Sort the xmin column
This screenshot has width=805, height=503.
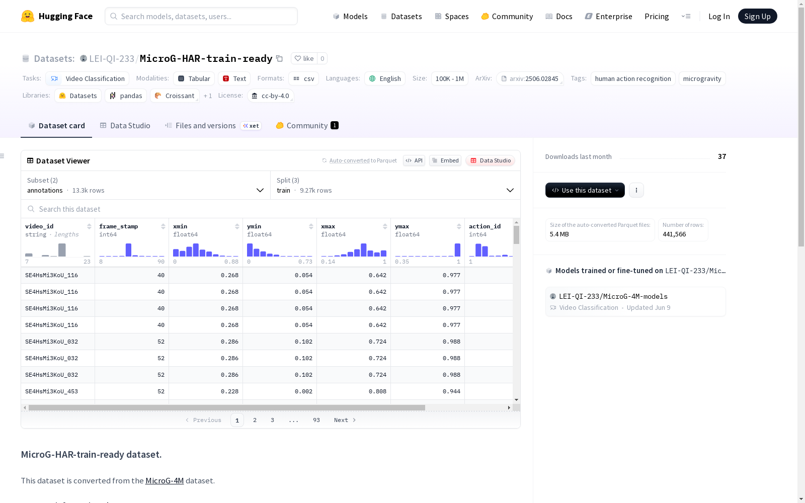click(x=237, y=226)
